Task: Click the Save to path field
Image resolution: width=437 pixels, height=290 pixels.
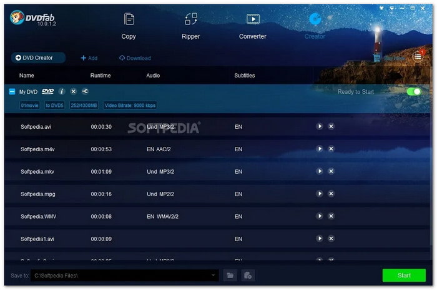Action: [124, 276]
